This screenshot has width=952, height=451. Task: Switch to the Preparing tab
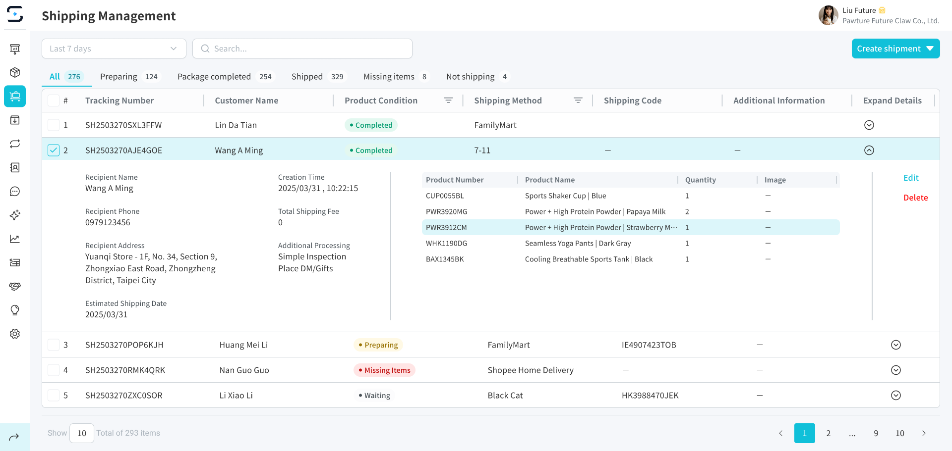(x=119, y=77)
